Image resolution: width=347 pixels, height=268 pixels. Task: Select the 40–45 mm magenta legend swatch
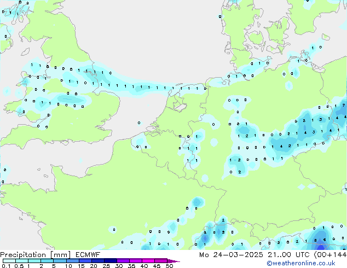[x=148, y=261]
